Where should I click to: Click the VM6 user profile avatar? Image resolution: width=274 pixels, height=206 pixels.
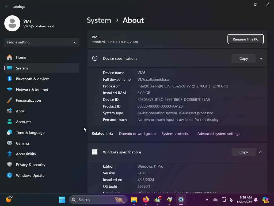pos(12,23)
